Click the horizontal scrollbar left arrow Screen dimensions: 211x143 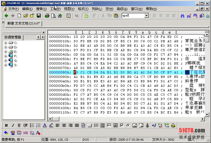coord(50,119)
